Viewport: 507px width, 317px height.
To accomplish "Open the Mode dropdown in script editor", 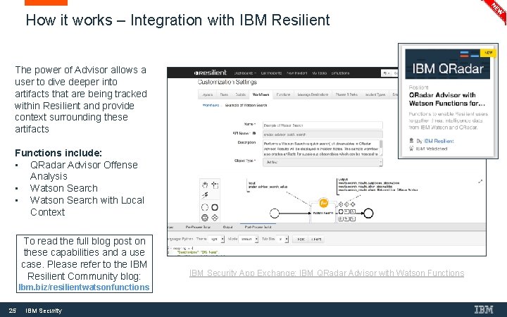I will point(249,239).
